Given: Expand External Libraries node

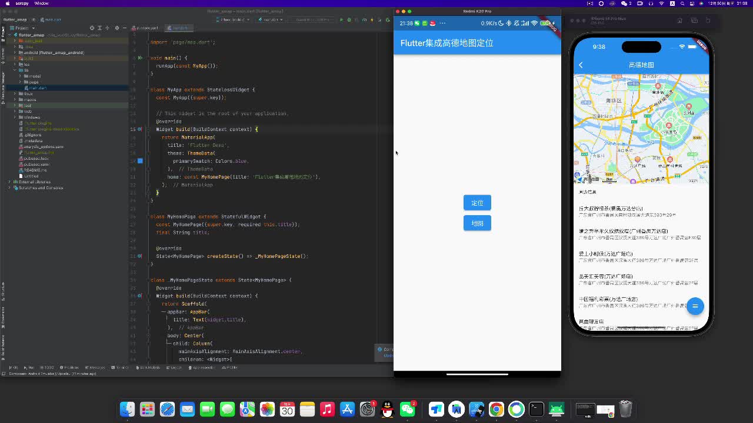Looking at the screenshot, I should (x=9, y=182).
